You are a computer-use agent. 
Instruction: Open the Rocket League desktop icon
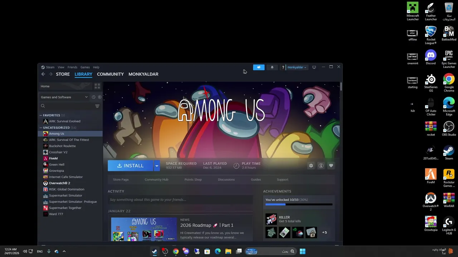click(431, 35)
